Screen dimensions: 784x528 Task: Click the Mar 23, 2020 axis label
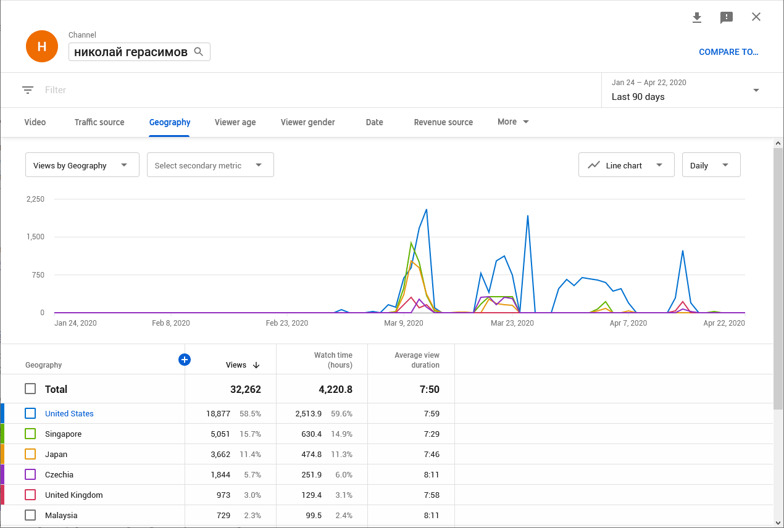(x=512, y=323)
